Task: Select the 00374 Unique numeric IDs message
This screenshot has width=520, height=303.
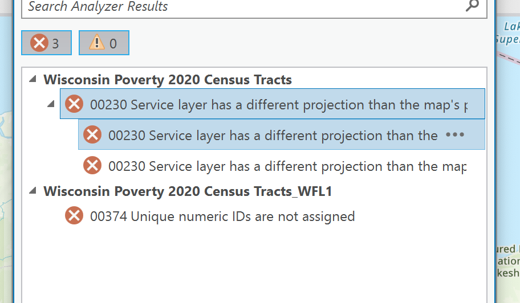Action: (x=222, y=216)
